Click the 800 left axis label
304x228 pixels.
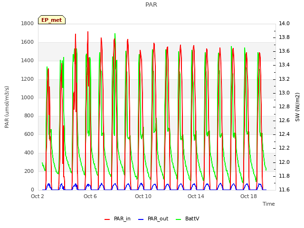pos(29,116)
